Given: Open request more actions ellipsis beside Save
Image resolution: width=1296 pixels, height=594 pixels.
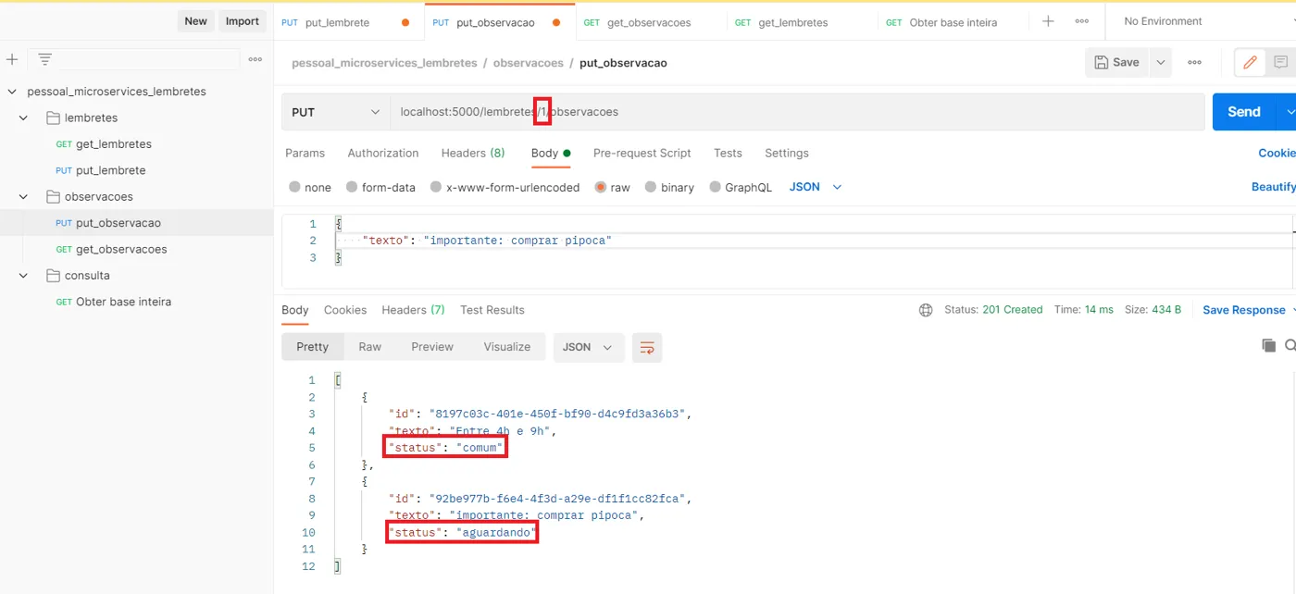Looking at the screenshot, I should click(1195, 62).
